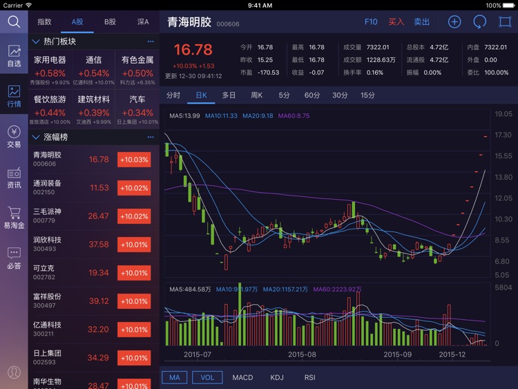Toggle the MA indicator button
The image size is (518, 389).
tap(175, 377)
